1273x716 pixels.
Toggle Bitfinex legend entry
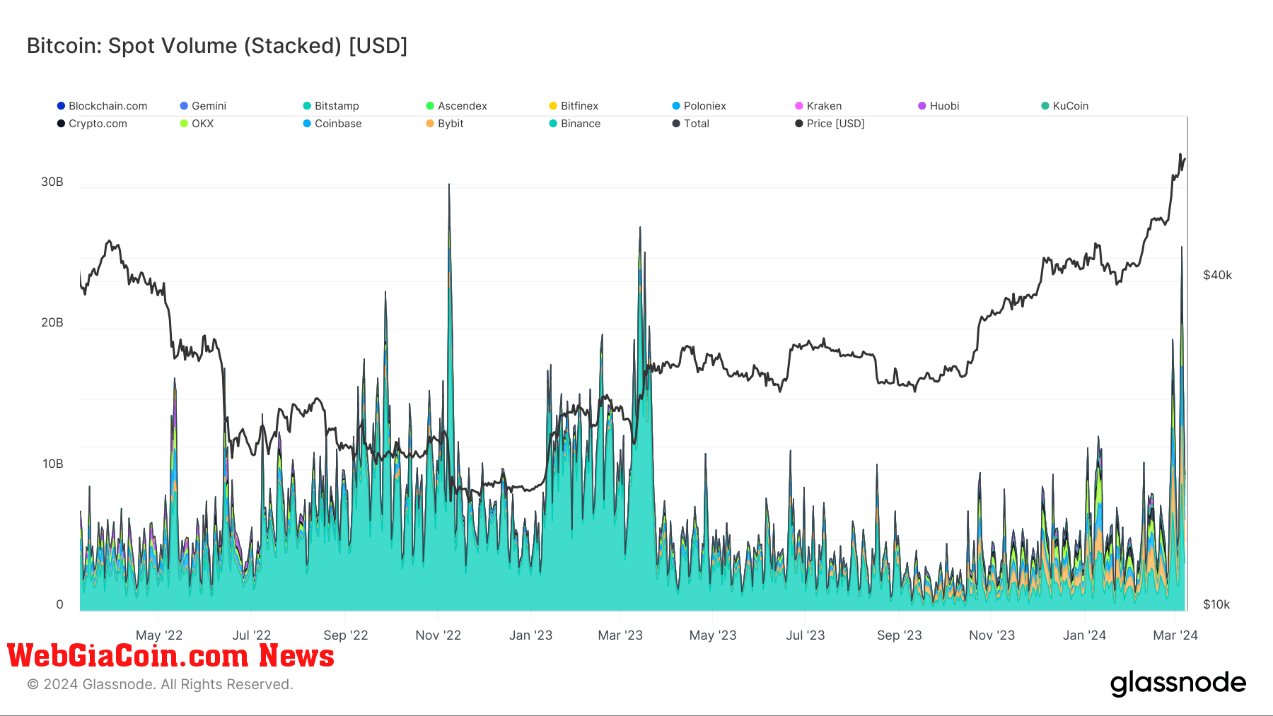[574, 106]
